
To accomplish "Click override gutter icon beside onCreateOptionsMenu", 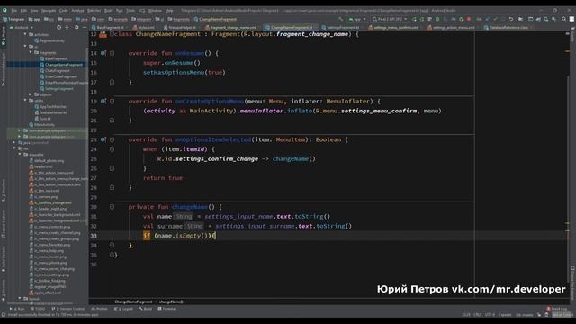I will (x=103, y=101).
